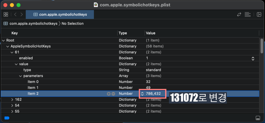The height and width of the screenshot is (123, 265).
Task: Click the 786,432 value field
Action: tap(153, 94)
